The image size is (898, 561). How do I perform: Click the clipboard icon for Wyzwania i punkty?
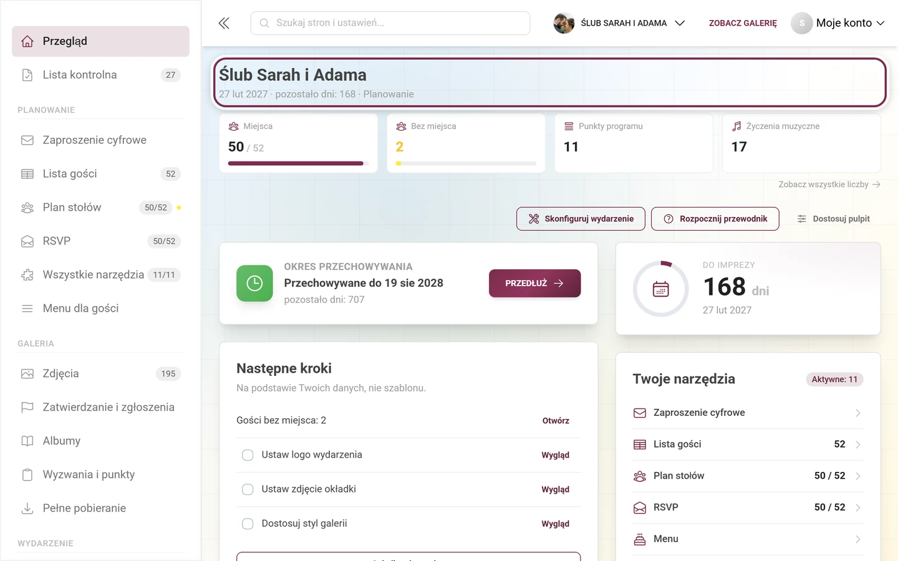27,475
